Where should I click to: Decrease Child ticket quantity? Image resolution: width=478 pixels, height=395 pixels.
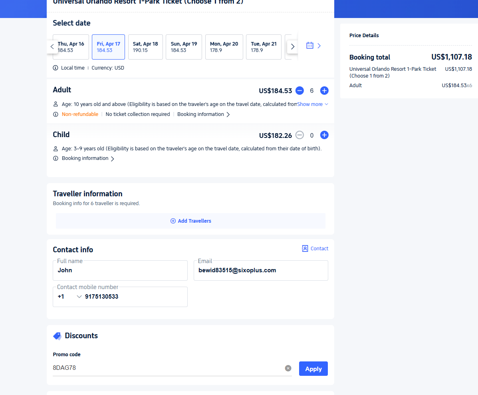(299, 135)
